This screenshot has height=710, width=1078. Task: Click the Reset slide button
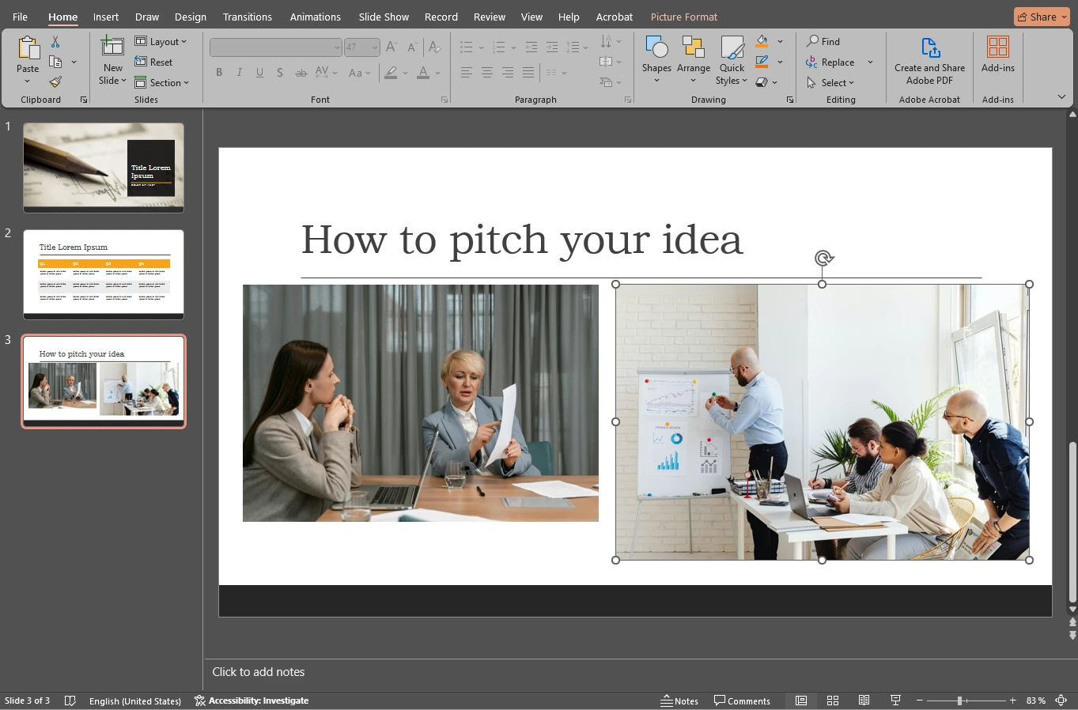click(153, 62)
